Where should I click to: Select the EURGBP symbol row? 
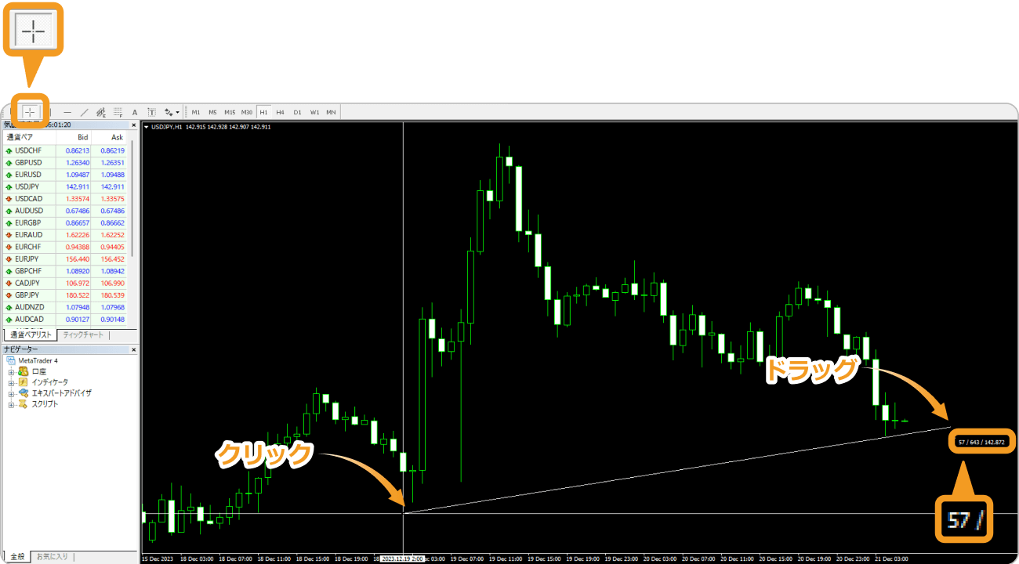pyautogui.click(x=65, y=222)
